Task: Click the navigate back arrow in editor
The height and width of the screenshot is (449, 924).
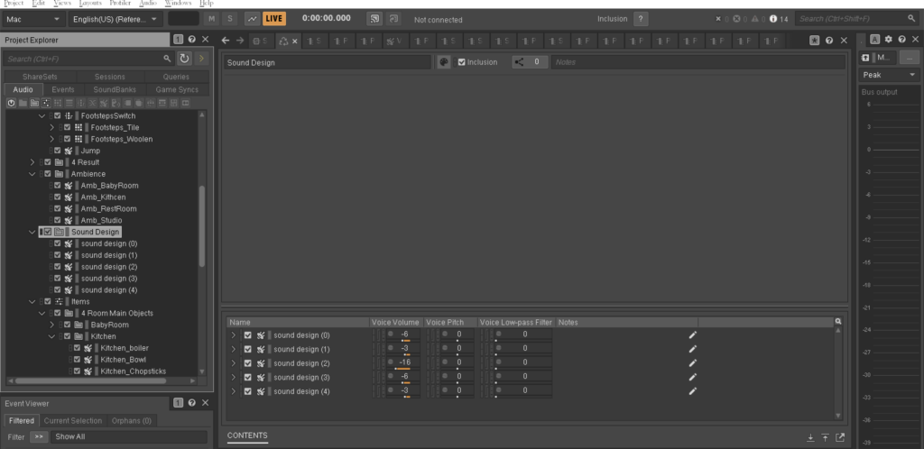Action: 226,41
